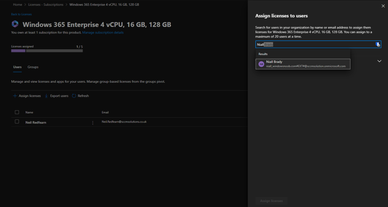
Task: Tick the select-all checkbox in the Name header
Action: (17, 112)
